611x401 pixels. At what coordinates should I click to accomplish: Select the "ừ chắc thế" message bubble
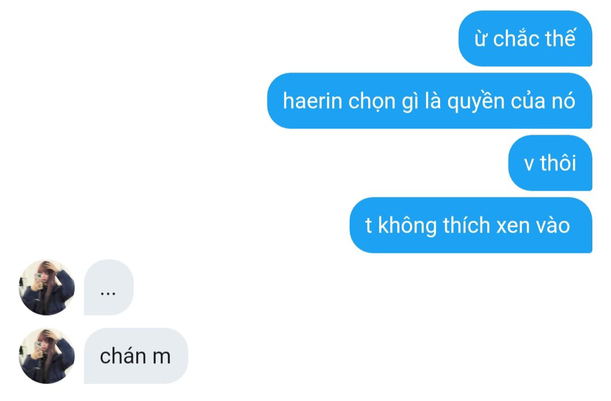pos(525,38)
